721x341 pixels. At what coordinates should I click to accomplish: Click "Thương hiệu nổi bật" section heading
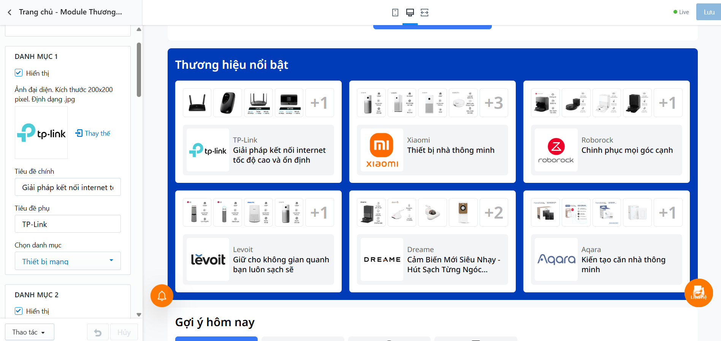click(x=231, y=65)
